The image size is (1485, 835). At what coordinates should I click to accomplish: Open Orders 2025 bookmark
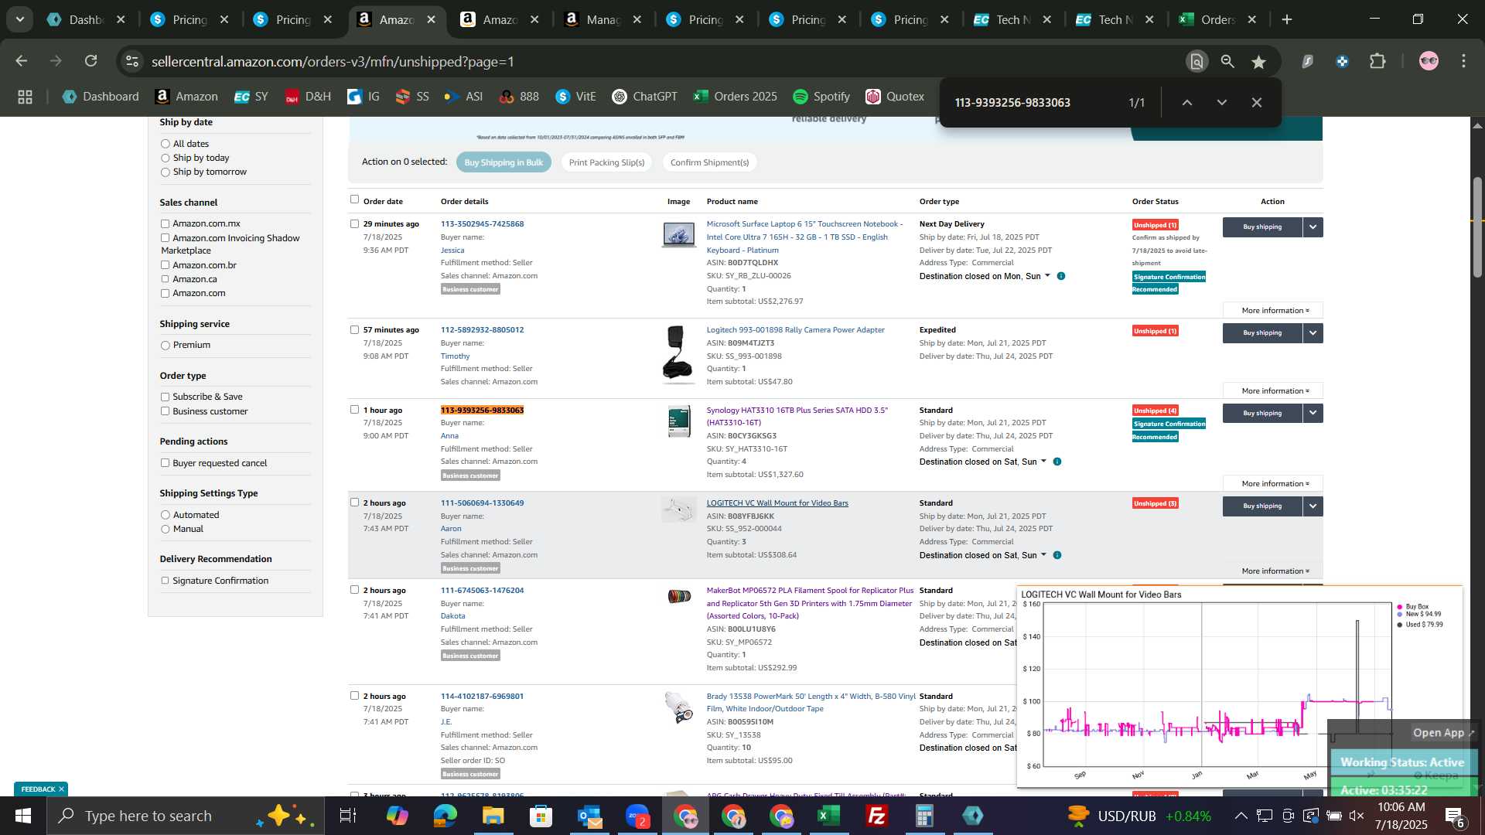[735, 97]
